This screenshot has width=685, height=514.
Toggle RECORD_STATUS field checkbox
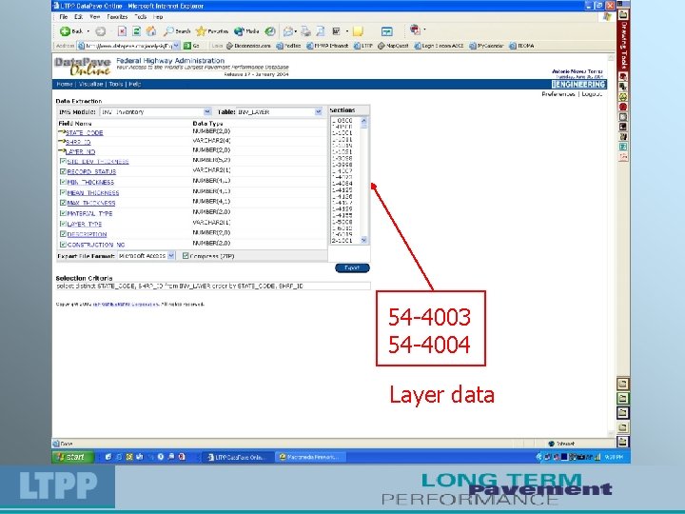coord(63,171)
